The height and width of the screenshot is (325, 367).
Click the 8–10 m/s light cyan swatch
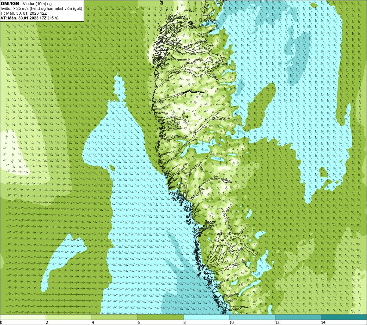206,317
